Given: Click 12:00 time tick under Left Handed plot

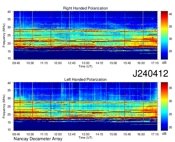Looking at the screenshot, I should (58, 134).
